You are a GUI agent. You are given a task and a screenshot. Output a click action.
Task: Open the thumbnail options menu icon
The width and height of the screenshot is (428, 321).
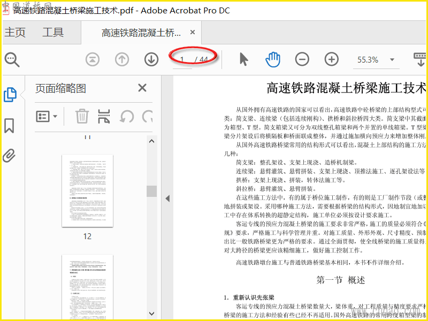click(43, 117)
